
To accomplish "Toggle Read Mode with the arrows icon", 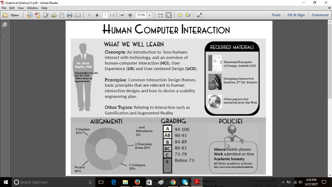I will point(199,15).
